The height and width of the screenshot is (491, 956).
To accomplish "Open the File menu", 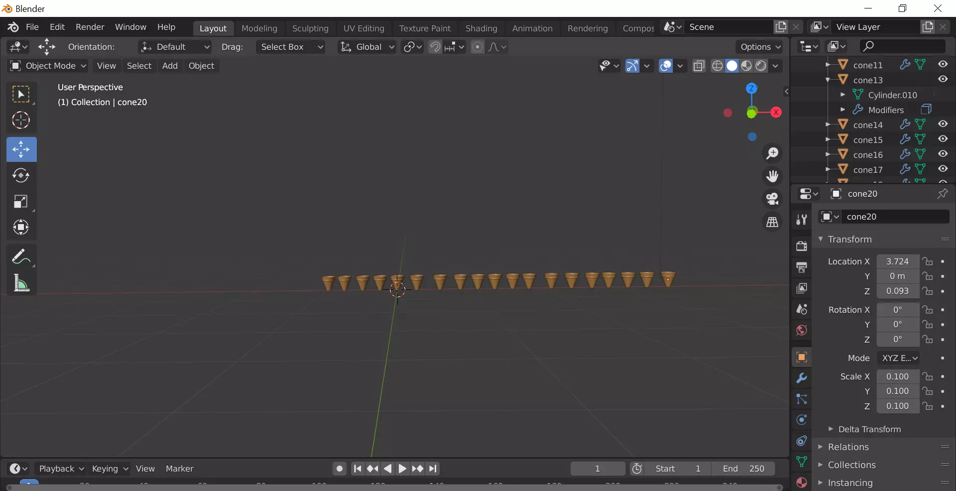I will (32, 27).
